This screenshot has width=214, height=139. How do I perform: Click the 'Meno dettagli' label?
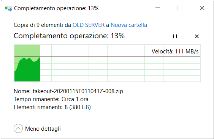(x=43, y=129)
